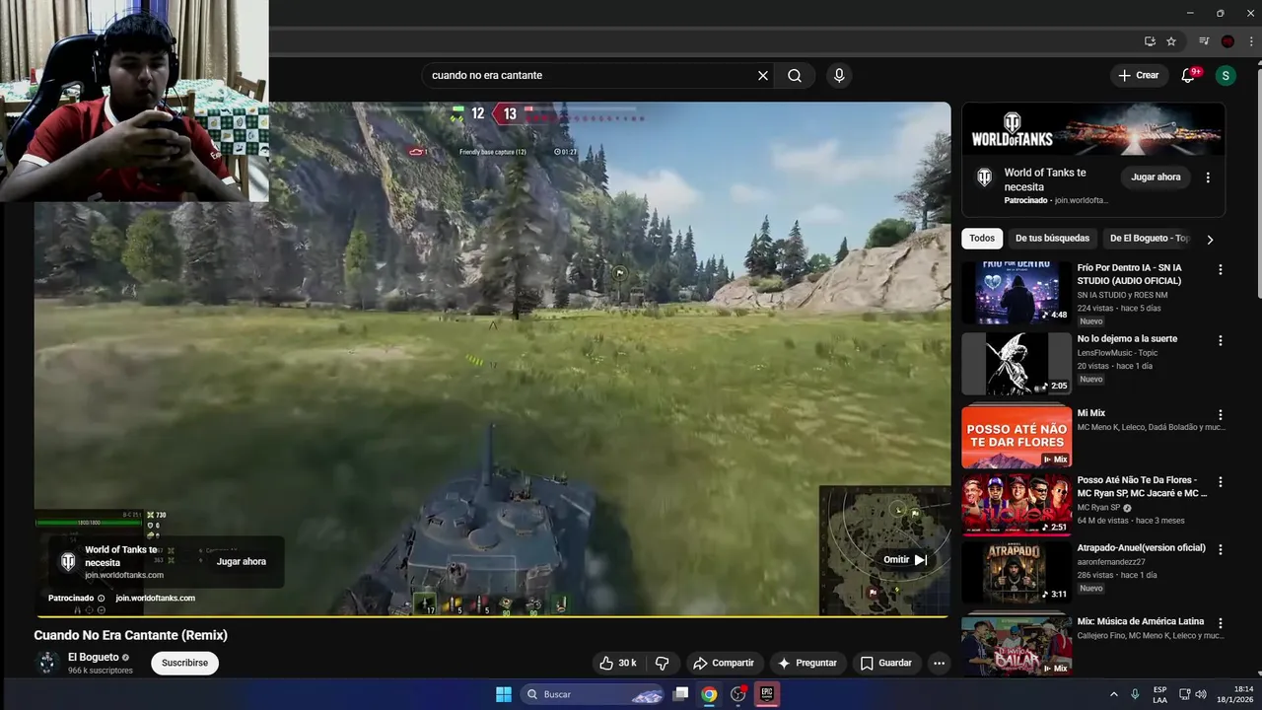Open OBS icon on taskbar
Screen dimensions: 1262x710
pyautogui.click(x=737, y=694)
